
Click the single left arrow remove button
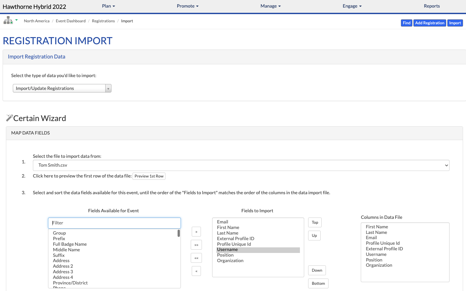pyautogui.click(x=196, y=271)
